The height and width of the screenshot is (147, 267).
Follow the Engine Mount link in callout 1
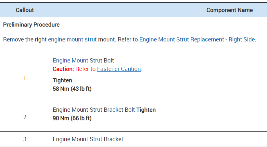[70, 61]
